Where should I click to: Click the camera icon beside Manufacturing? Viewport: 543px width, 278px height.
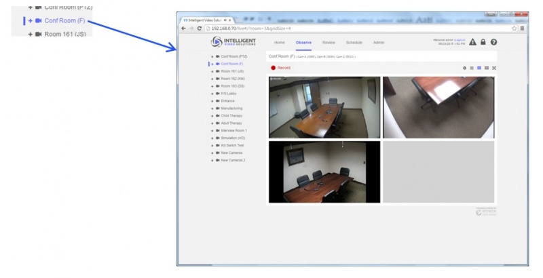coord(218,108)
